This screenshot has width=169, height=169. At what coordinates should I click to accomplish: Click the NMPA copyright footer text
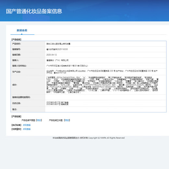point(88,138)
